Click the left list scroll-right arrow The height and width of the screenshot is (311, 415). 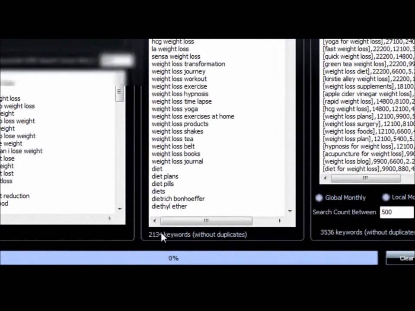click(110, 219)
